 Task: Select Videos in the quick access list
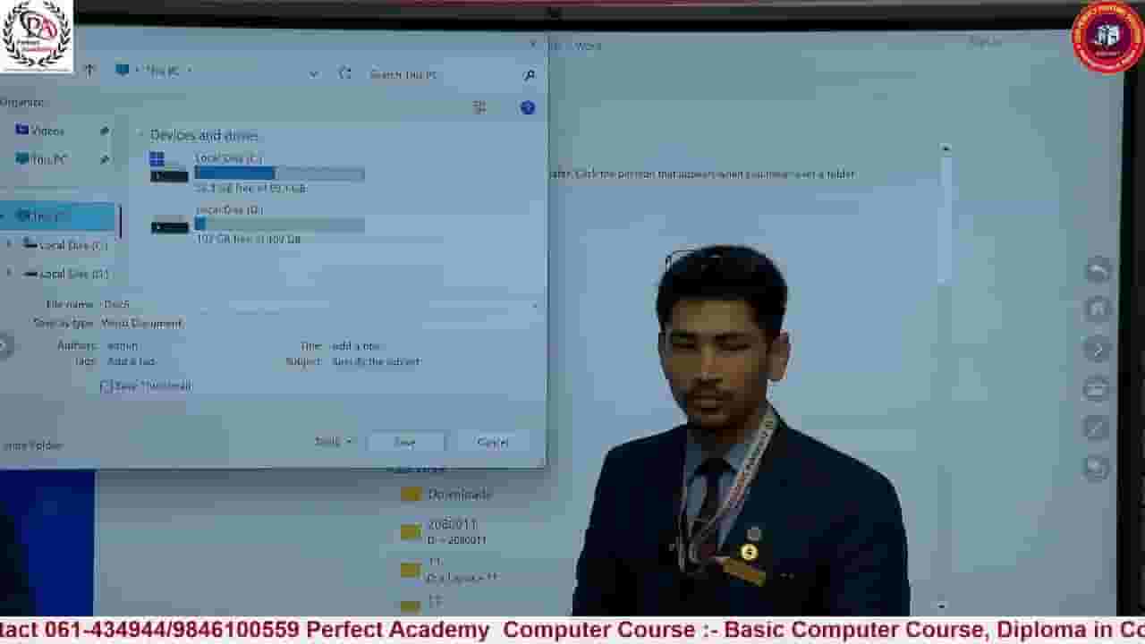[47, 131]
